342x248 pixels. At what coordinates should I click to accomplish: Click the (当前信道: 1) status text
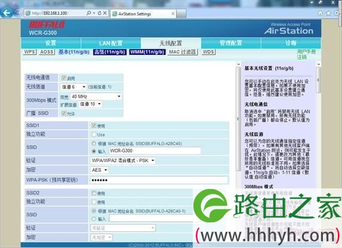tap(100, 87)
